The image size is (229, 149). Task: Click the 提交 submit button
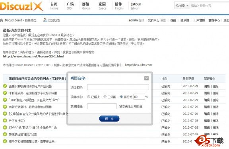click(x=109, y=119)
